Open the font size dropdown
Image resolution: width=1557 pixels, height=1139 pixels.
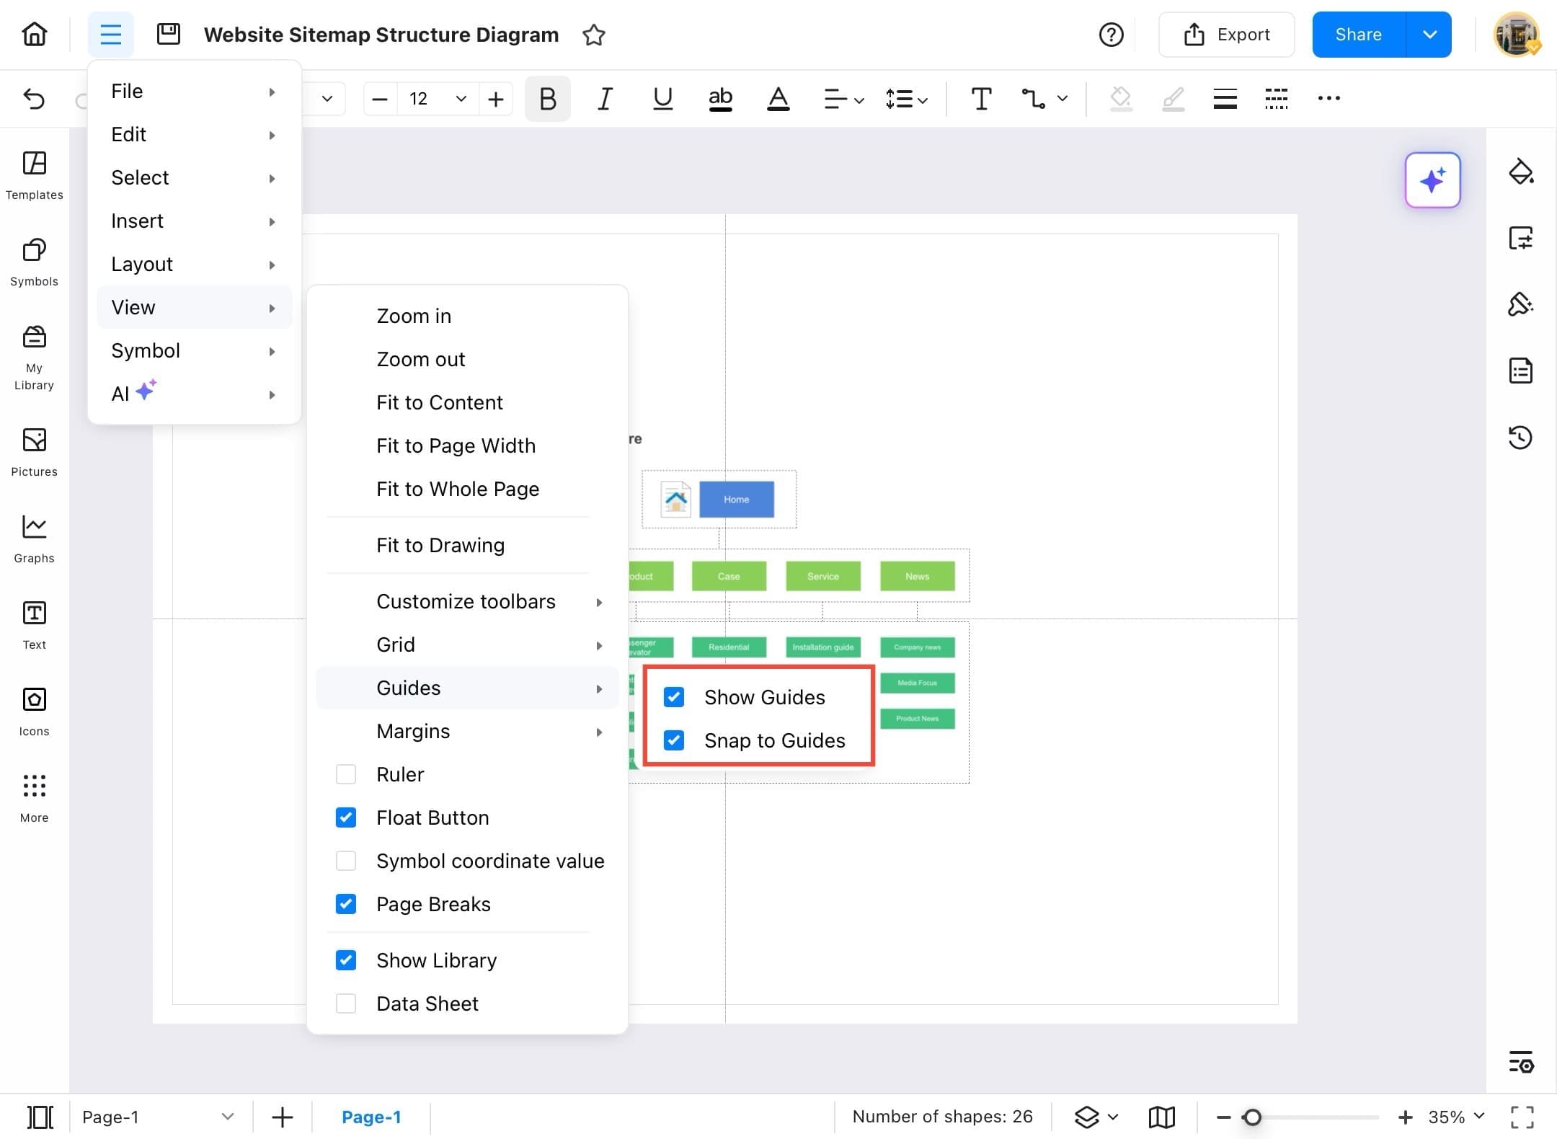click(461, 99)
